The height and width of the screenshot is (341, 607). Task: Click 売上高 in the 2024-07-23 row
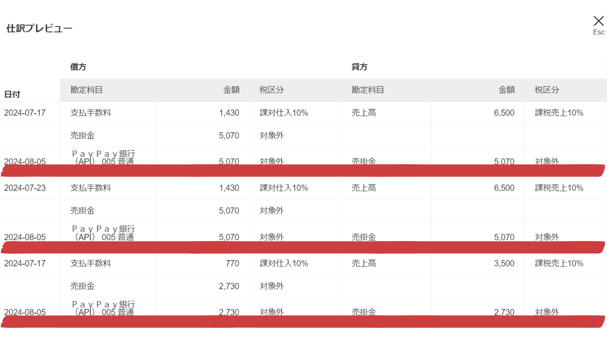[364, 188]
